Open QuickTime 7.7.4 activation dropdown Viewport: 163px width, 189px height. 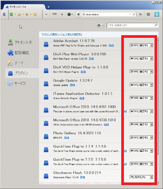point(141,151)
